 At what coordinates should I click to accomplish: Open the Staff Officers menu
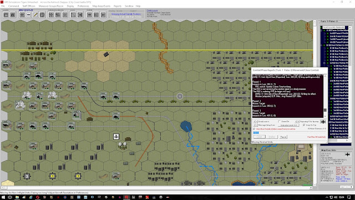coord(29,6)
